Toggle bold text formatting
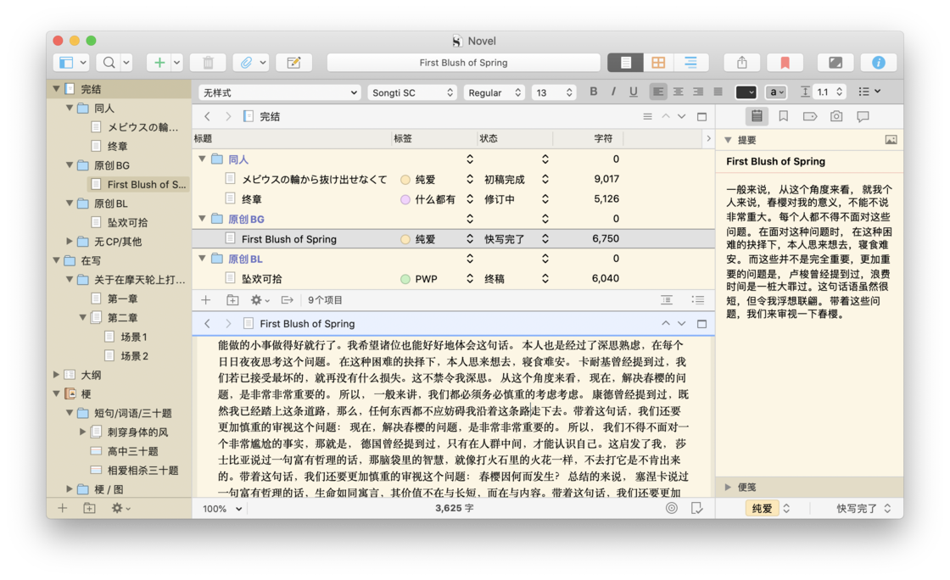 tap(593, 92)
